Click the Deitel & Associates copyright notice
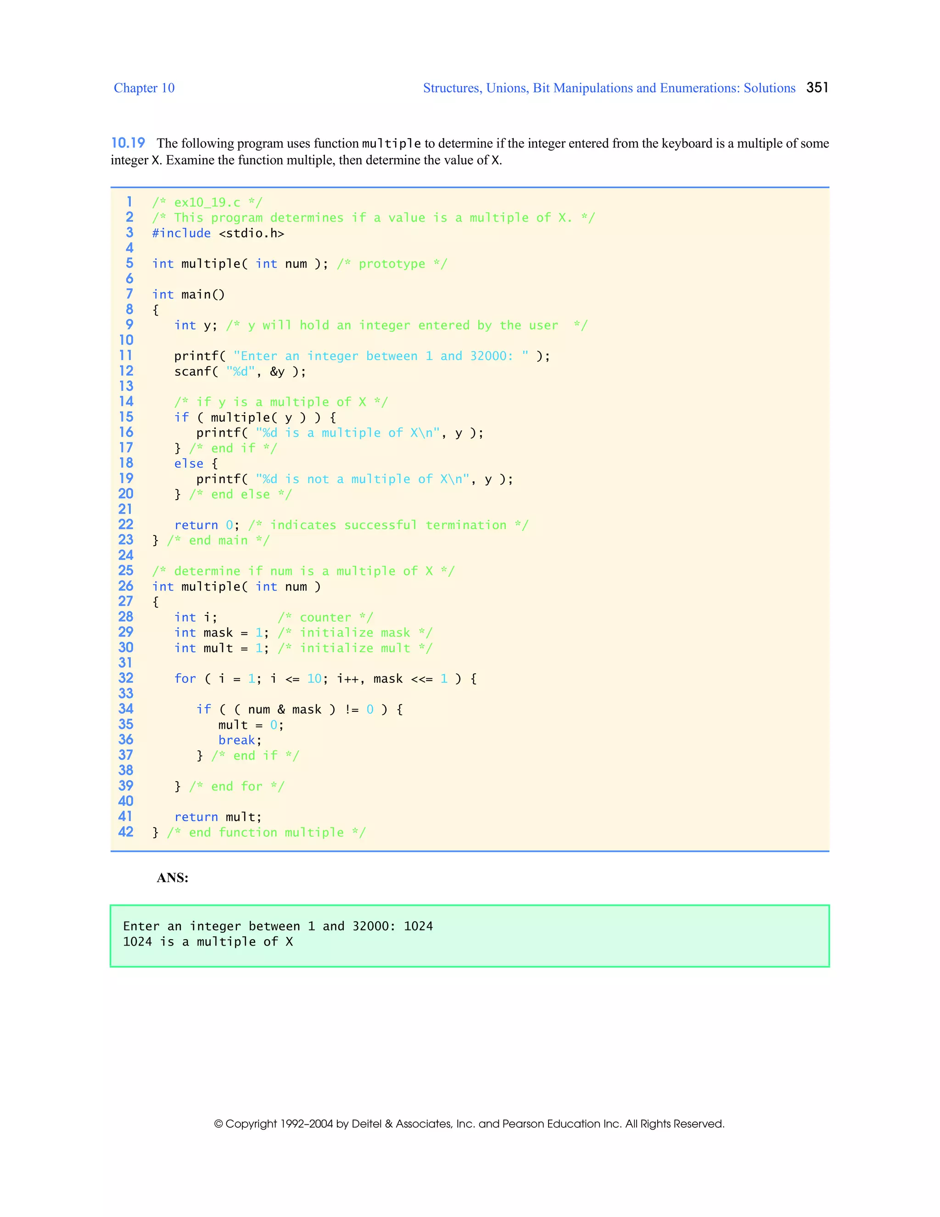The width and height of the screenshot is (940, 1217). [x=470, y=1123]
